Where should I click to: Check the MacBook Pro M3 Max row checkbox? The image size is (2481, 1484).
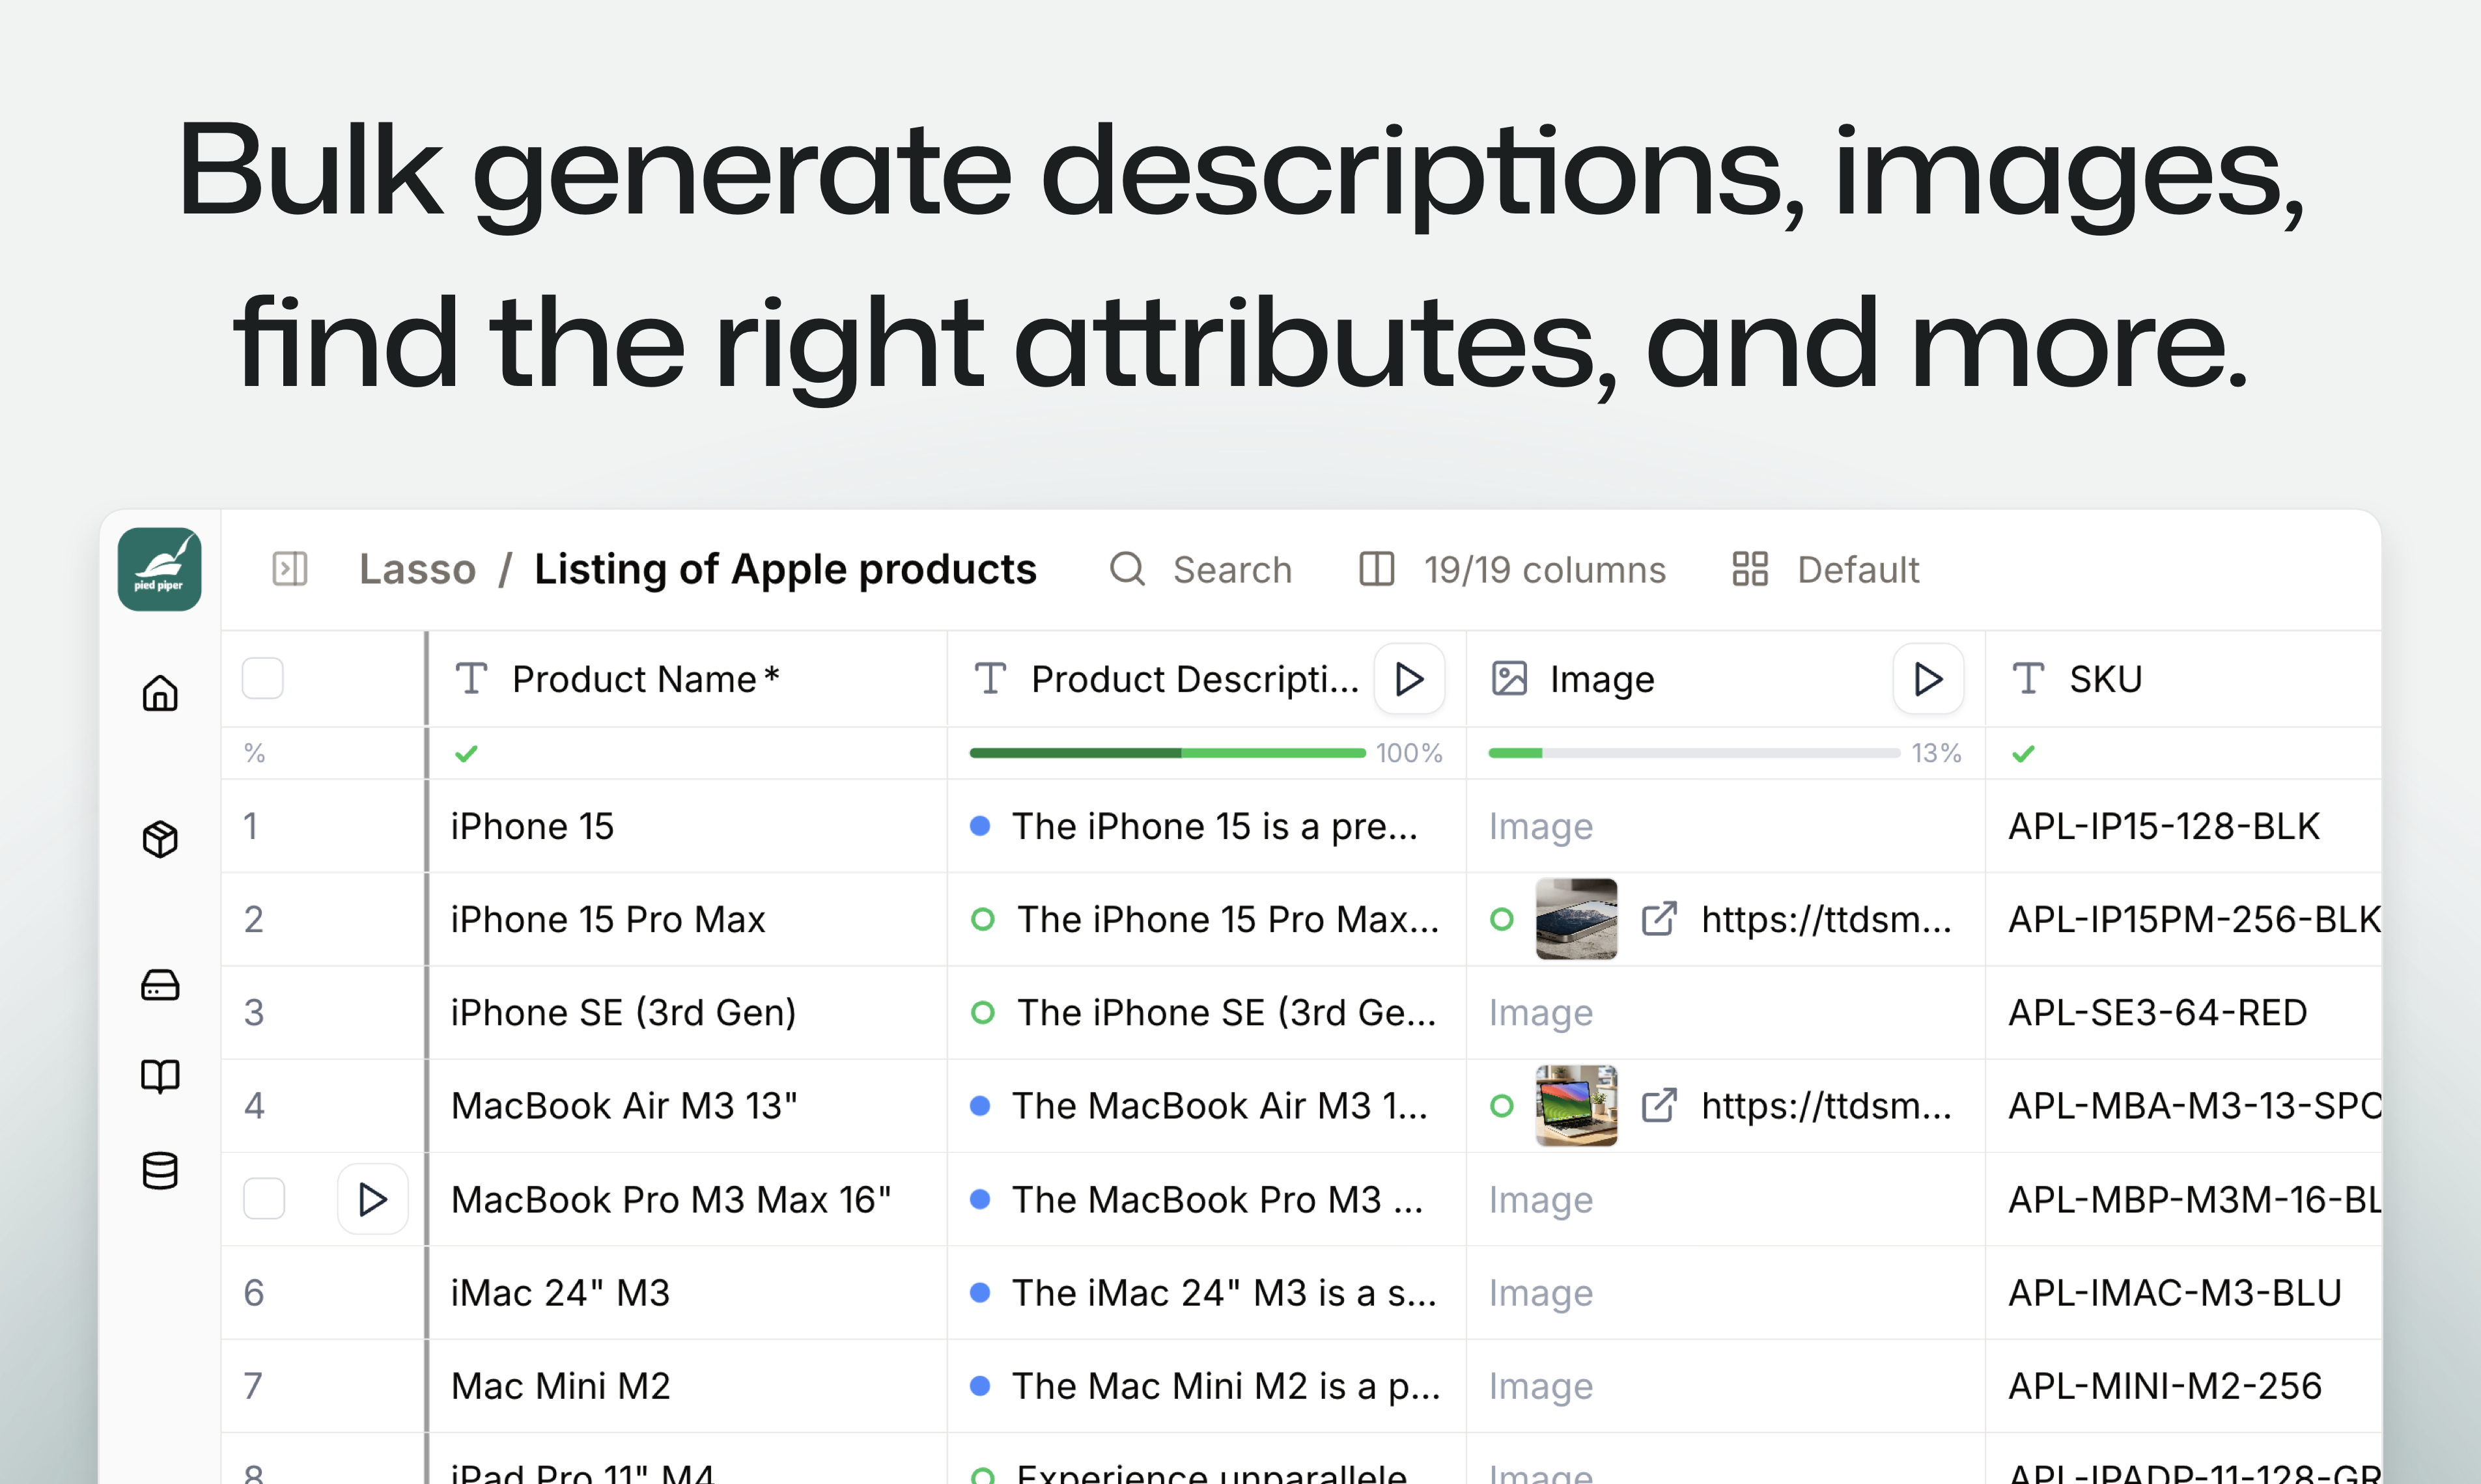(264, 1199)
